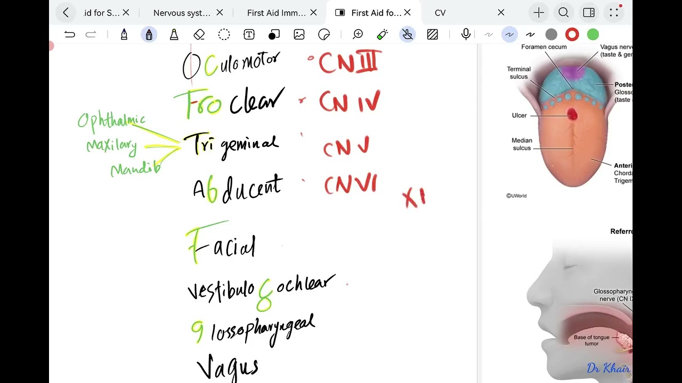Redo the last undone stroke
Screen dimensions: 682x383
pyautogui.click(x=91, y=35)
